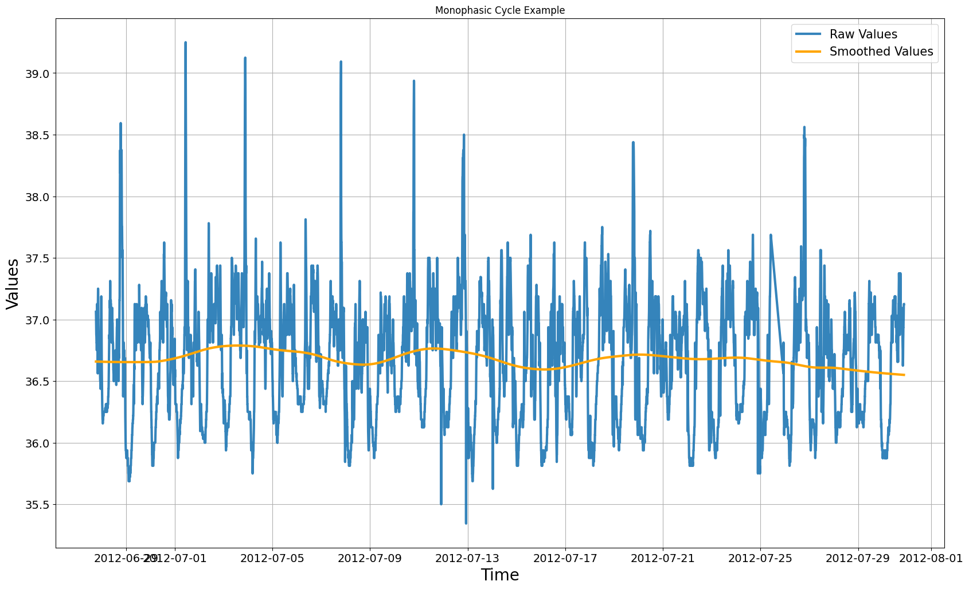Viewport: 969px width, 589px height.
Task: Click the 36.5 y-axis tick label
Action: [x=36, y=382]
